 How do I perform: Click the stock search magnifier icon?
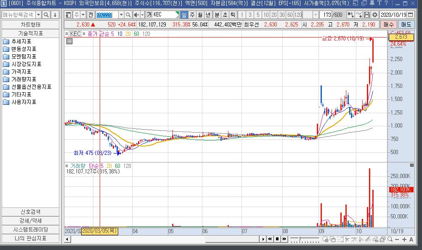128,15
